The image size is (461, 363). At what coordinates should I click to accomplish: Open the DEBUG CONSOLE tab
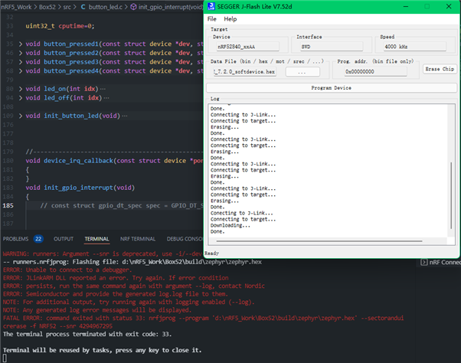coord(185,239)
